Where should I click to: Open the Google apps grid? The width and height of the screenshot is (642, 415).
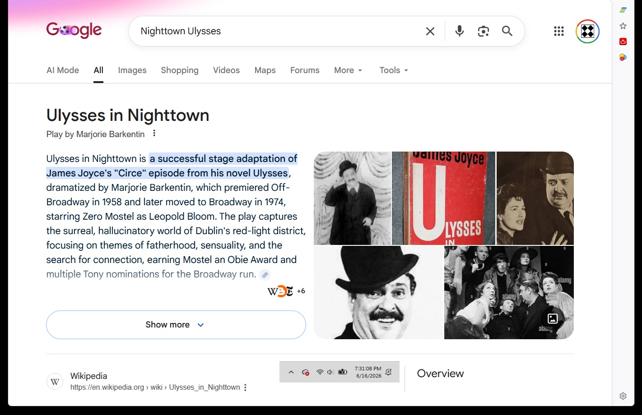pyautogui.click(x=559, y=31)
